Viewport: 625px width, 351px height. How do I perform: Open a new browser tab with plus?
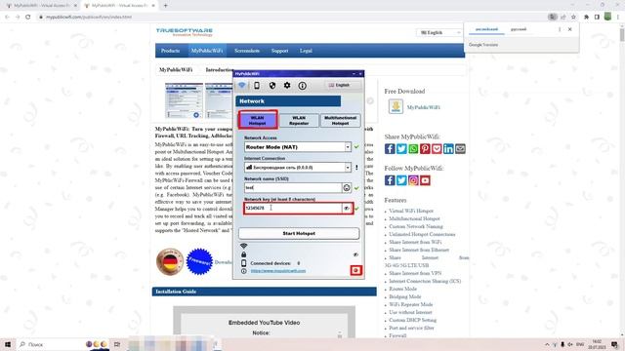point(165,6)
